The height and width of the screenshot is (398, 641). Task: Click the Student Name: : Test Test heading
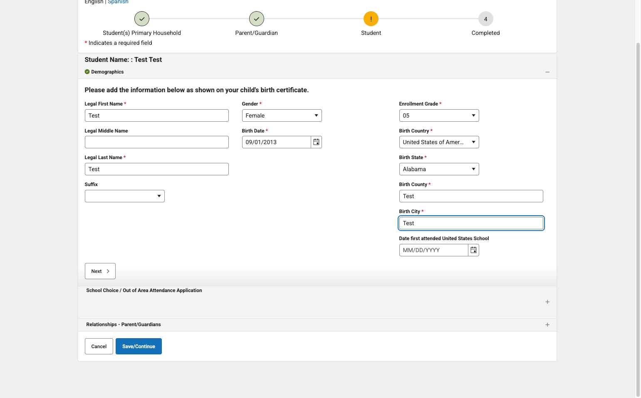click(123, 60)
